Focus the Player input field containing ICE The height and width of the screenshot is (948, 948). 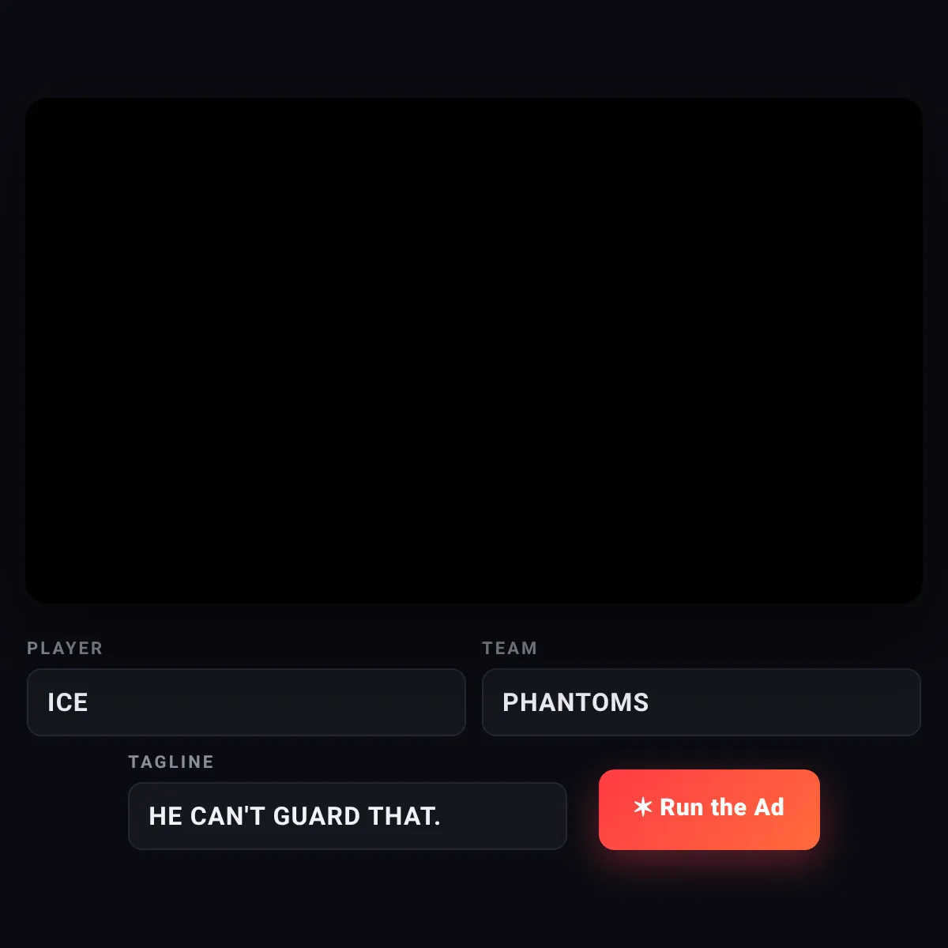(x=246, y=702)
